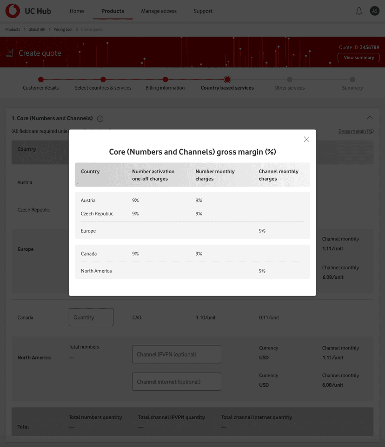Click the Pricing tool breadcrumb link

coord(63,29)
